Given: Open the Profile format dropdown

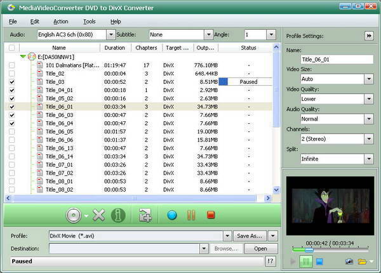Looking at the screenshot, I should click(x=227, y=236).
